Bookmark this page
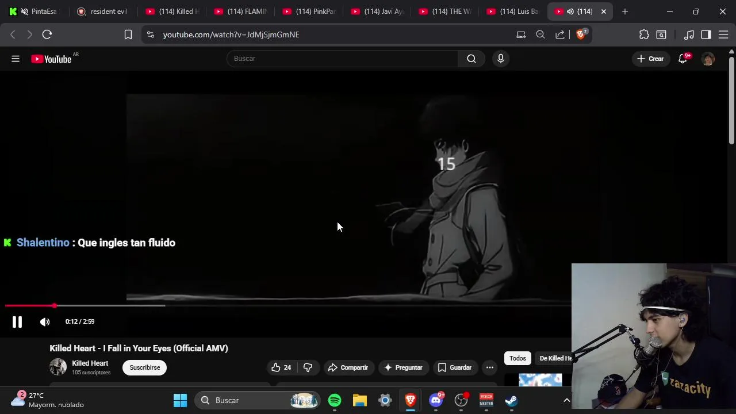This screenshot has height=414, width=736. tap(128, 34)
